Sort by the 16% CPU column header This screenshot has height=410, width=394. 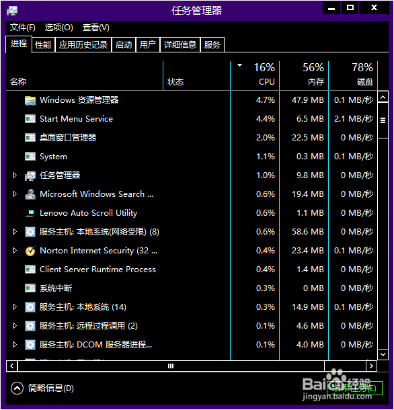(255, 76)
